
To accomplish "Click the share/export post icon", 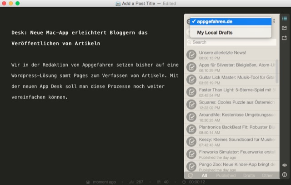I will (284, 28).
